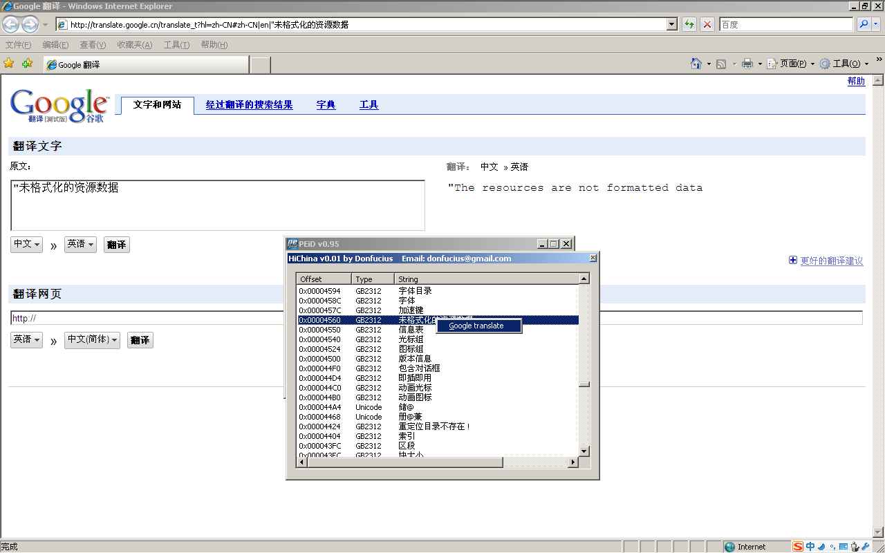The width and height of the screenshot is (885, 553).
Task: Open the IME soft keyboard icon
Action: [843, 547]
